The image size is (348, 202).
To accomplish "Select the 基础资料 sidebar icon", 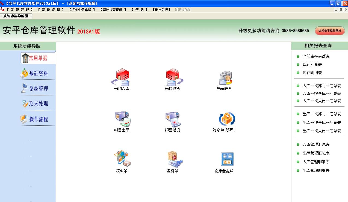I will pyautogui.click(x=24, y=73).
